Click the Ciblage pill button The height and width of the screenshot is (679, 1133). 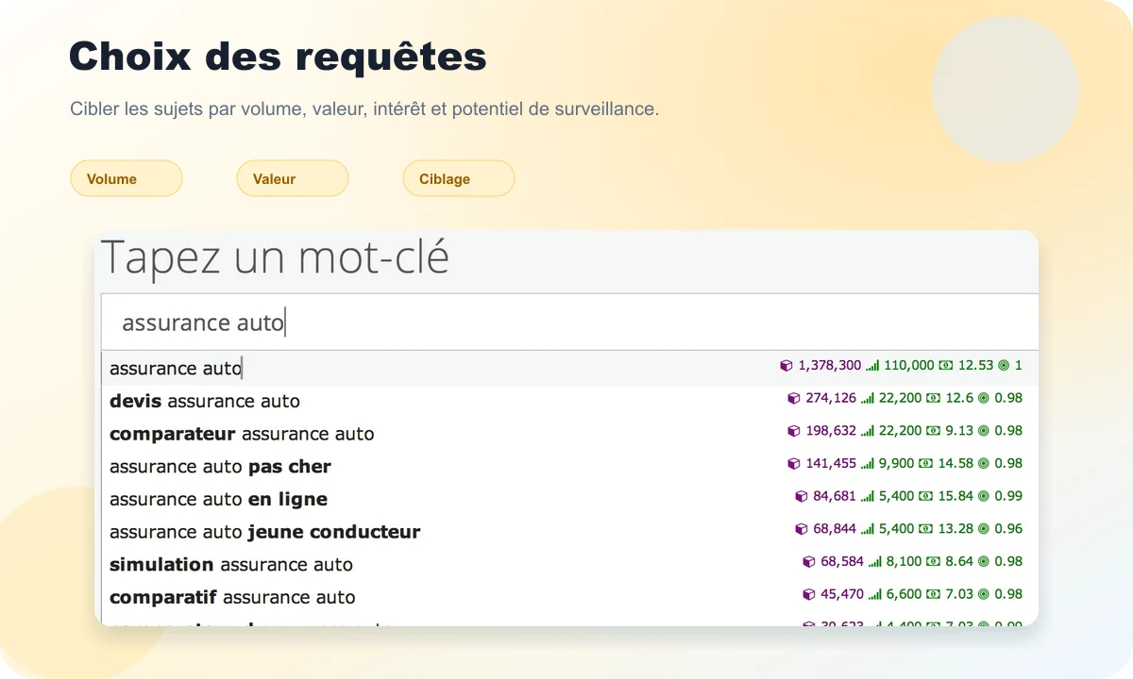coord(459,178)
